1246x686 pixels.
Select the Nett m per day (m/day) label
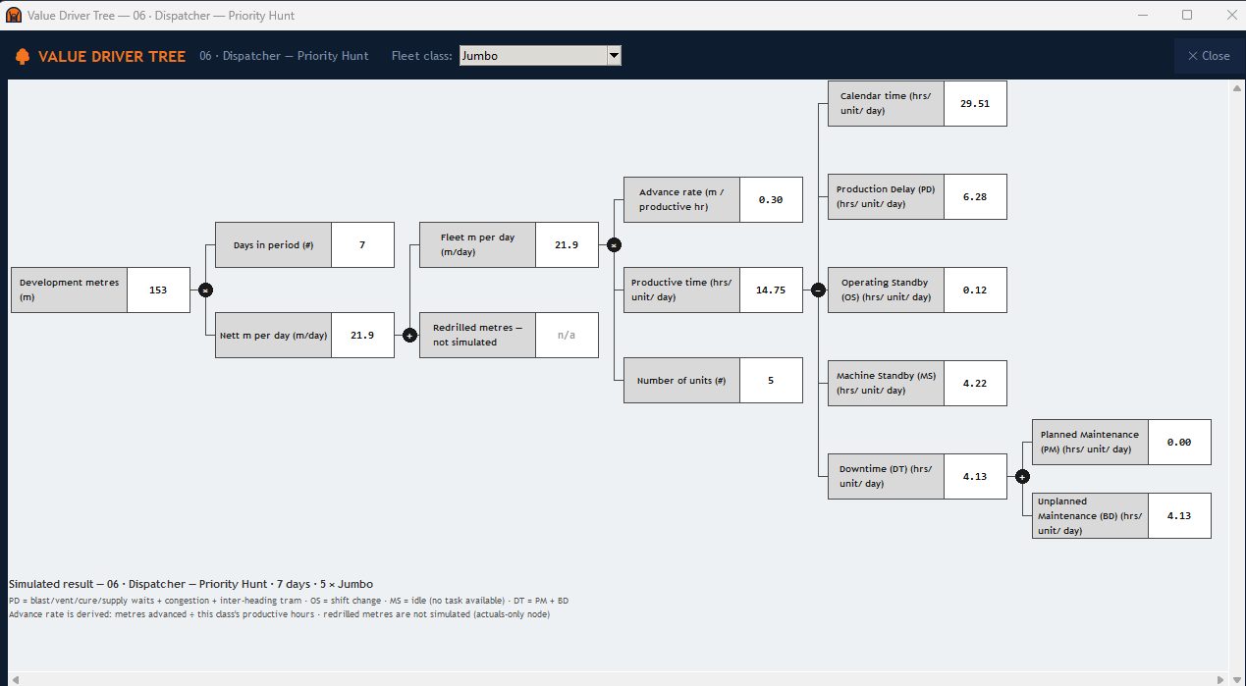coord(274,335)
